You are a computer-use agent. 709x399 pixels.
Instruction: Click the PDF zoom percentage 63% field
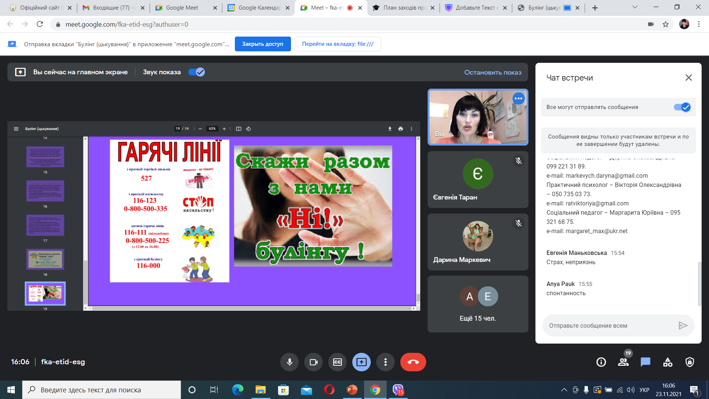tap(212, 129)
